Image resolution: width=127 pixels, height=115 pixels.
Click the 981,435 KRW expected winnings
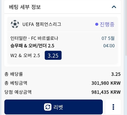(106, 92)
